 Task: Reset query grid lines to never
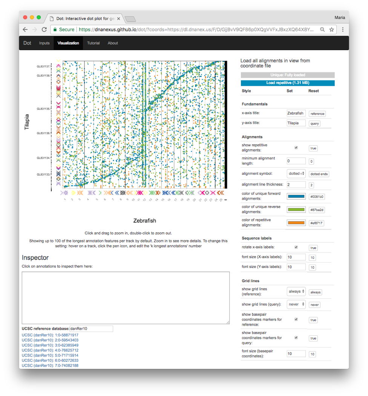(314, 305)
